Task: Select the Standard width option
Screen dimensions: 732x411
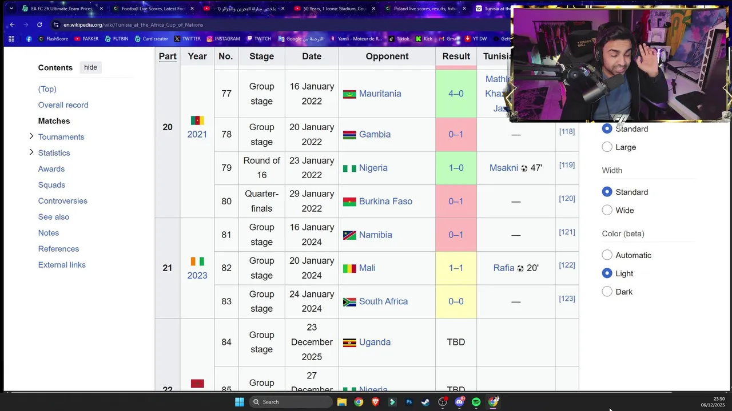Action: pyautogui.click(x=607, y=192)
